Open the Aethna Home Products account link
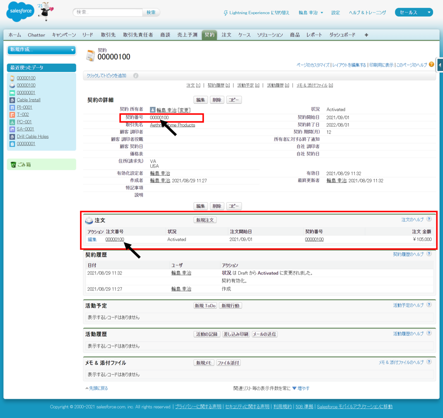This screenshot has height=418, width=443. pyautogui.click(x=172, y=125)
